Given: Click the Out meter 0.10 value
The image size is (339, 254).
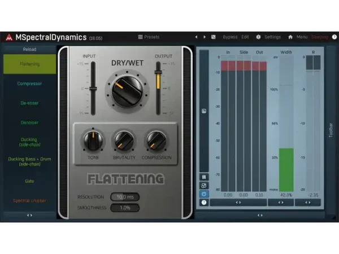Looking at the screenshot, I should (x=259, y=195).
